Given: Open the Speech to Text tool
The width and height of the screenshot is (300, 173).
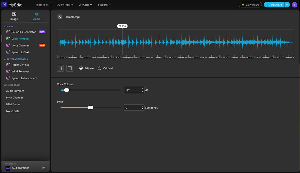Looking at the screenshot, I should pyautogui.click(x=21, y=52).
